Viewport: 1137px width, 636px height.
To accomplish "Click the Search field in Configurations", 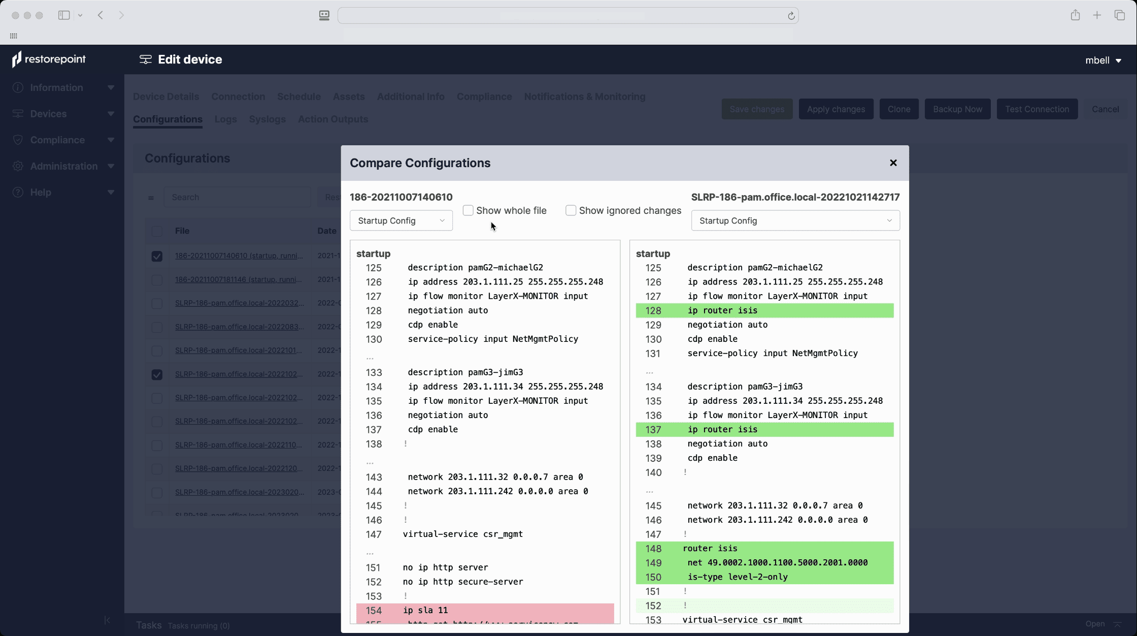I will click(x=237, y=197).
